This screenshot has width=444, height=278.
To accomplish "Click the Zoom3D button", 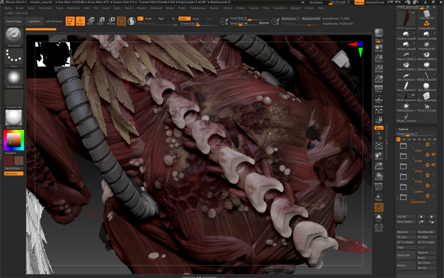I will pos(379,166).
